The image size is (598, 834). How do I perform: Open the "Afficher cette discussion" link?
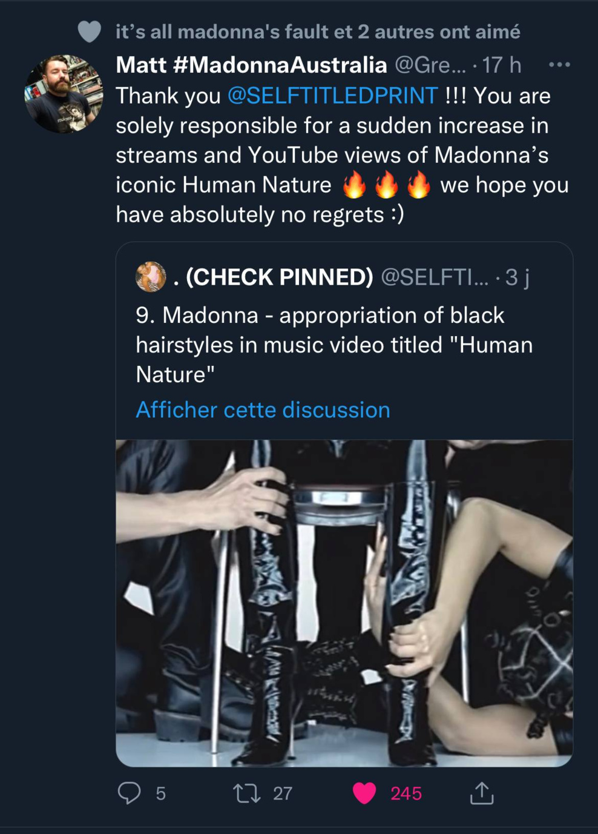click(263, 410)
